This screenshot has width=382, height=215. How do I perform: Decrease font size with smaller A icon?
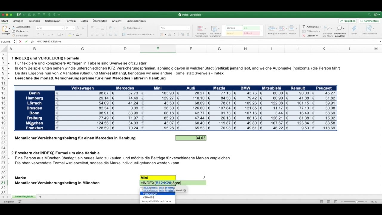click(x=83, y=28)
